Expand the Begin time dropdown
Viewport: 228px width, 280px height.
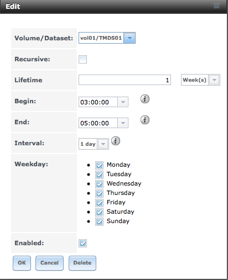point(123,102)
